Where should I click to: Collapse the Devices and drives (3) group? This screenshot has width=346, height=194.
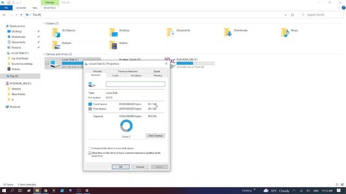tap(44, 54)
